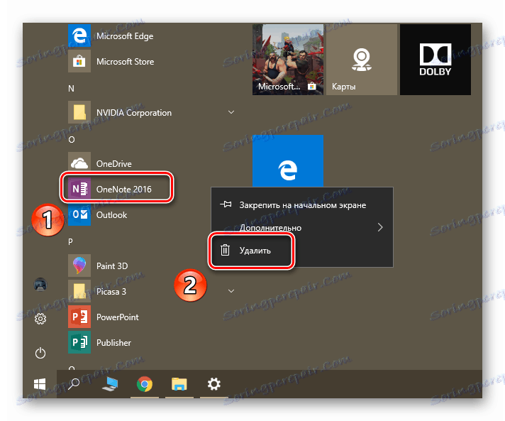Choose Закрепить на начальном экране
The height and width of the screenshot is (421, 505).
pyautogui.click(x=302, y=205)
